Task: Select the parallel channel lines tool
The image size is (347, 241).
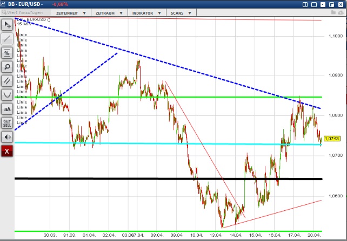Action: [7, 81]
